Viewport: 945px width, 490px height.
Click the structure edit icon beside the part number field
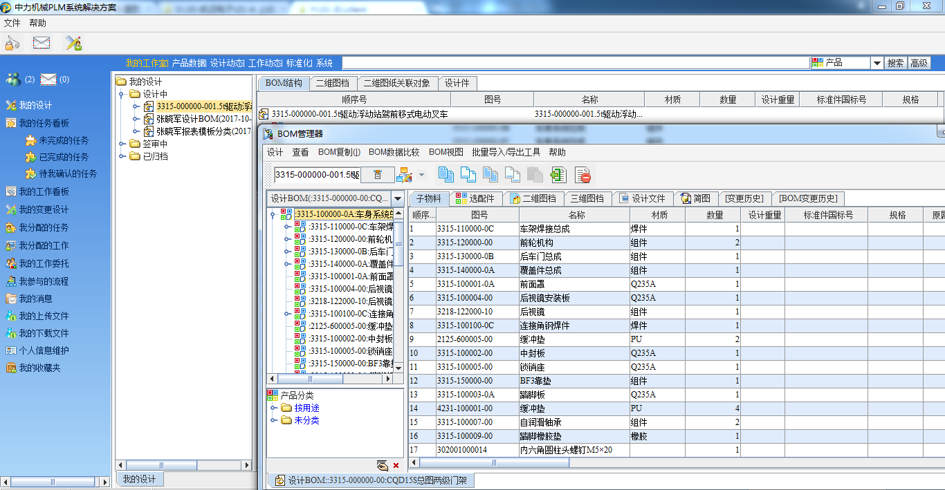tap(404, 175)
